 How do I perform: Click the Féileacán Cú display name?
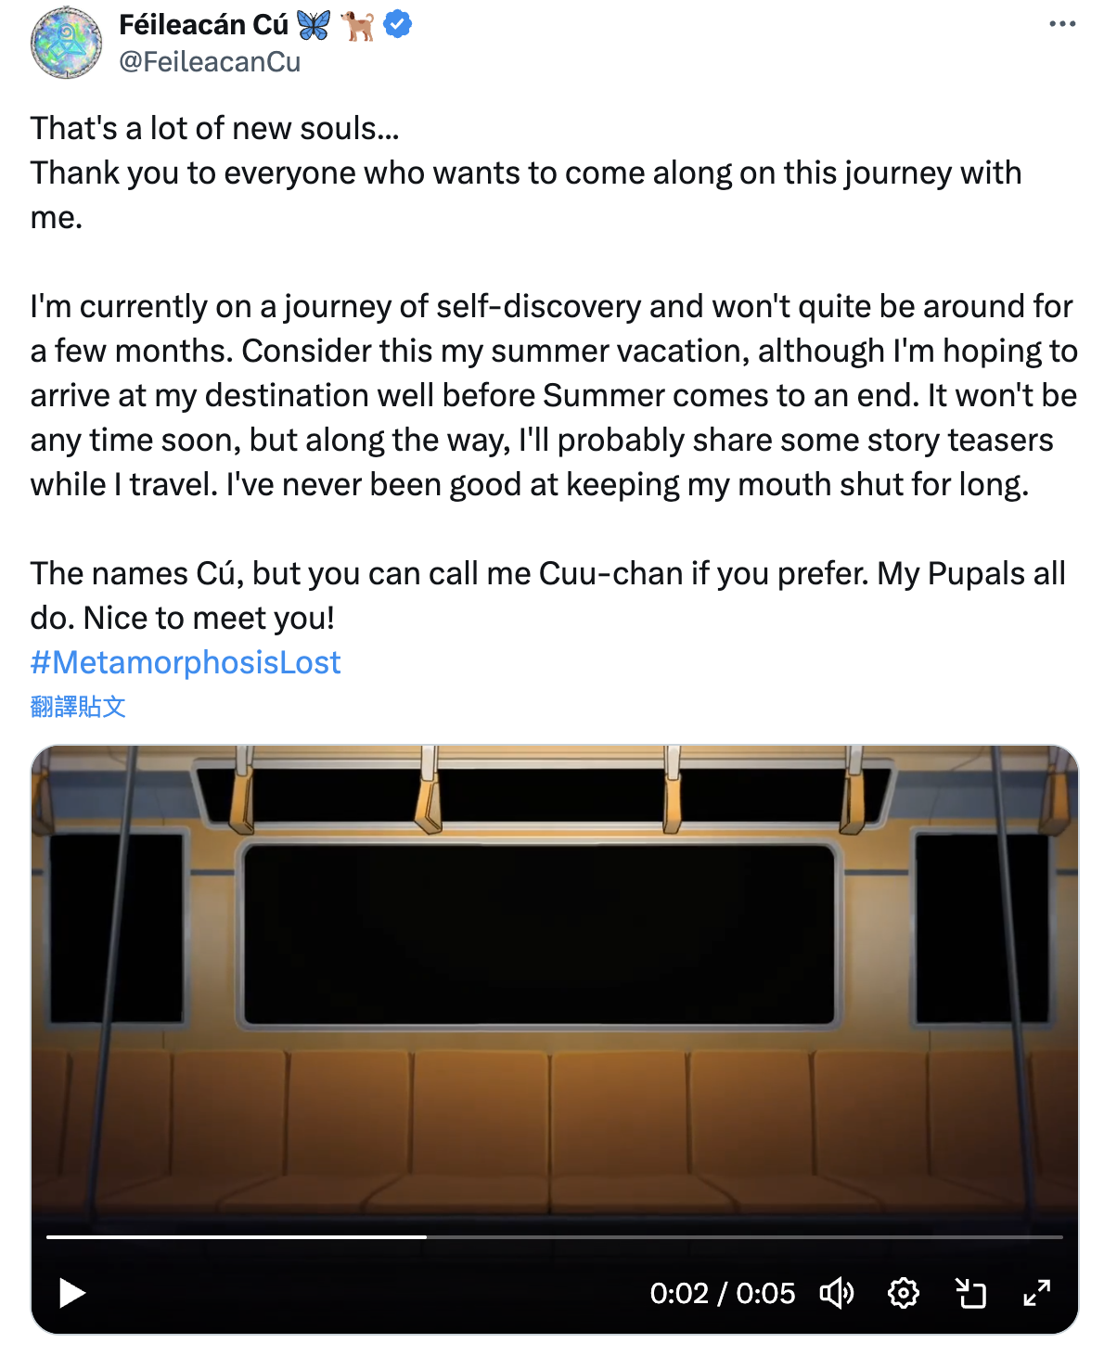tap(204, 24)
